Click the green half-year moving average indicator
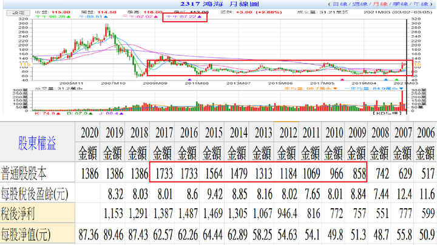The image size is (437, 245). pyautogui.click(x=53, y=17)
